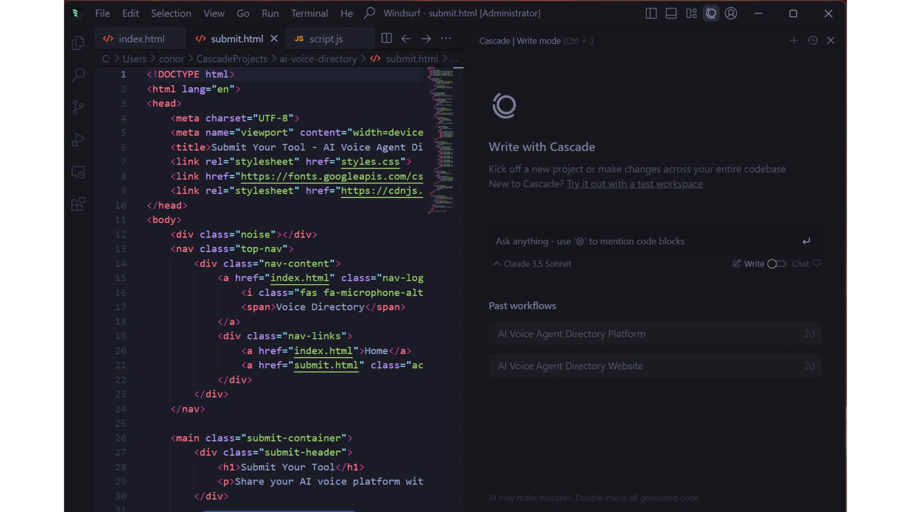Select the submit.html tab
The width and height of the screenshot is (911, 512).
tap(236, 39)
